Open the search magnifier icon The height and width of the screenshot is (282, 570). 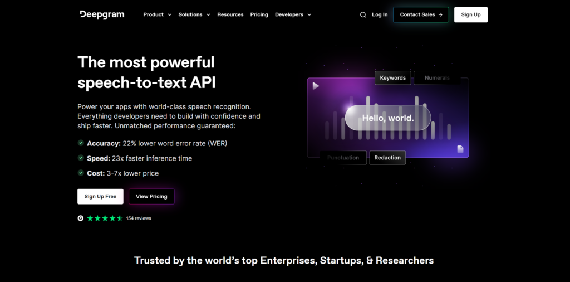tap(363, 14)
